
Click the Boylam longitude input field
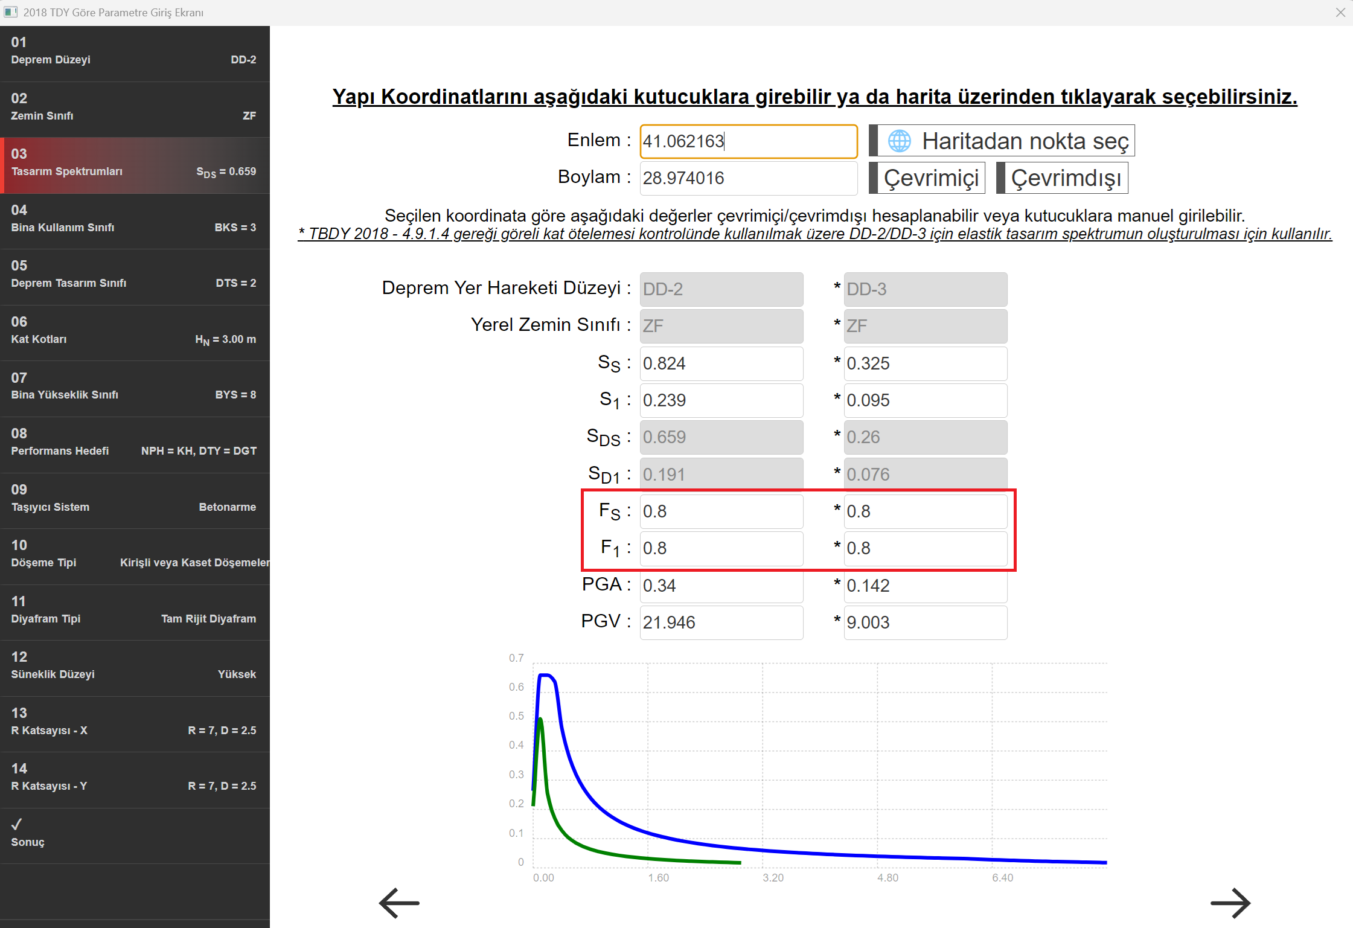pyautogui.click(x=747, y=178)
